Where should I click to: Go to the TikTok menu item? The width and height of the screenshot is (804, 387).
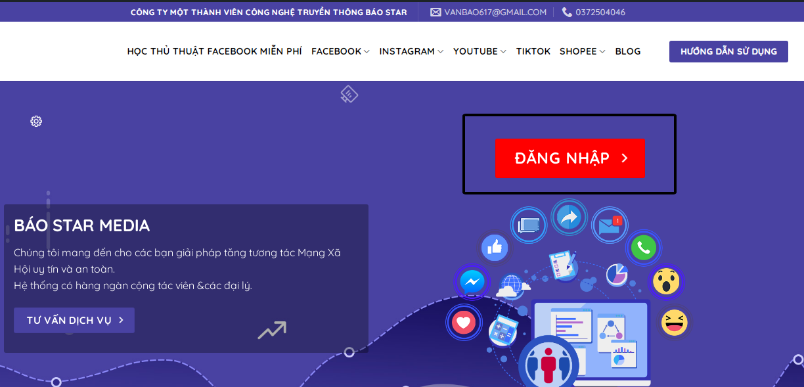533,51
